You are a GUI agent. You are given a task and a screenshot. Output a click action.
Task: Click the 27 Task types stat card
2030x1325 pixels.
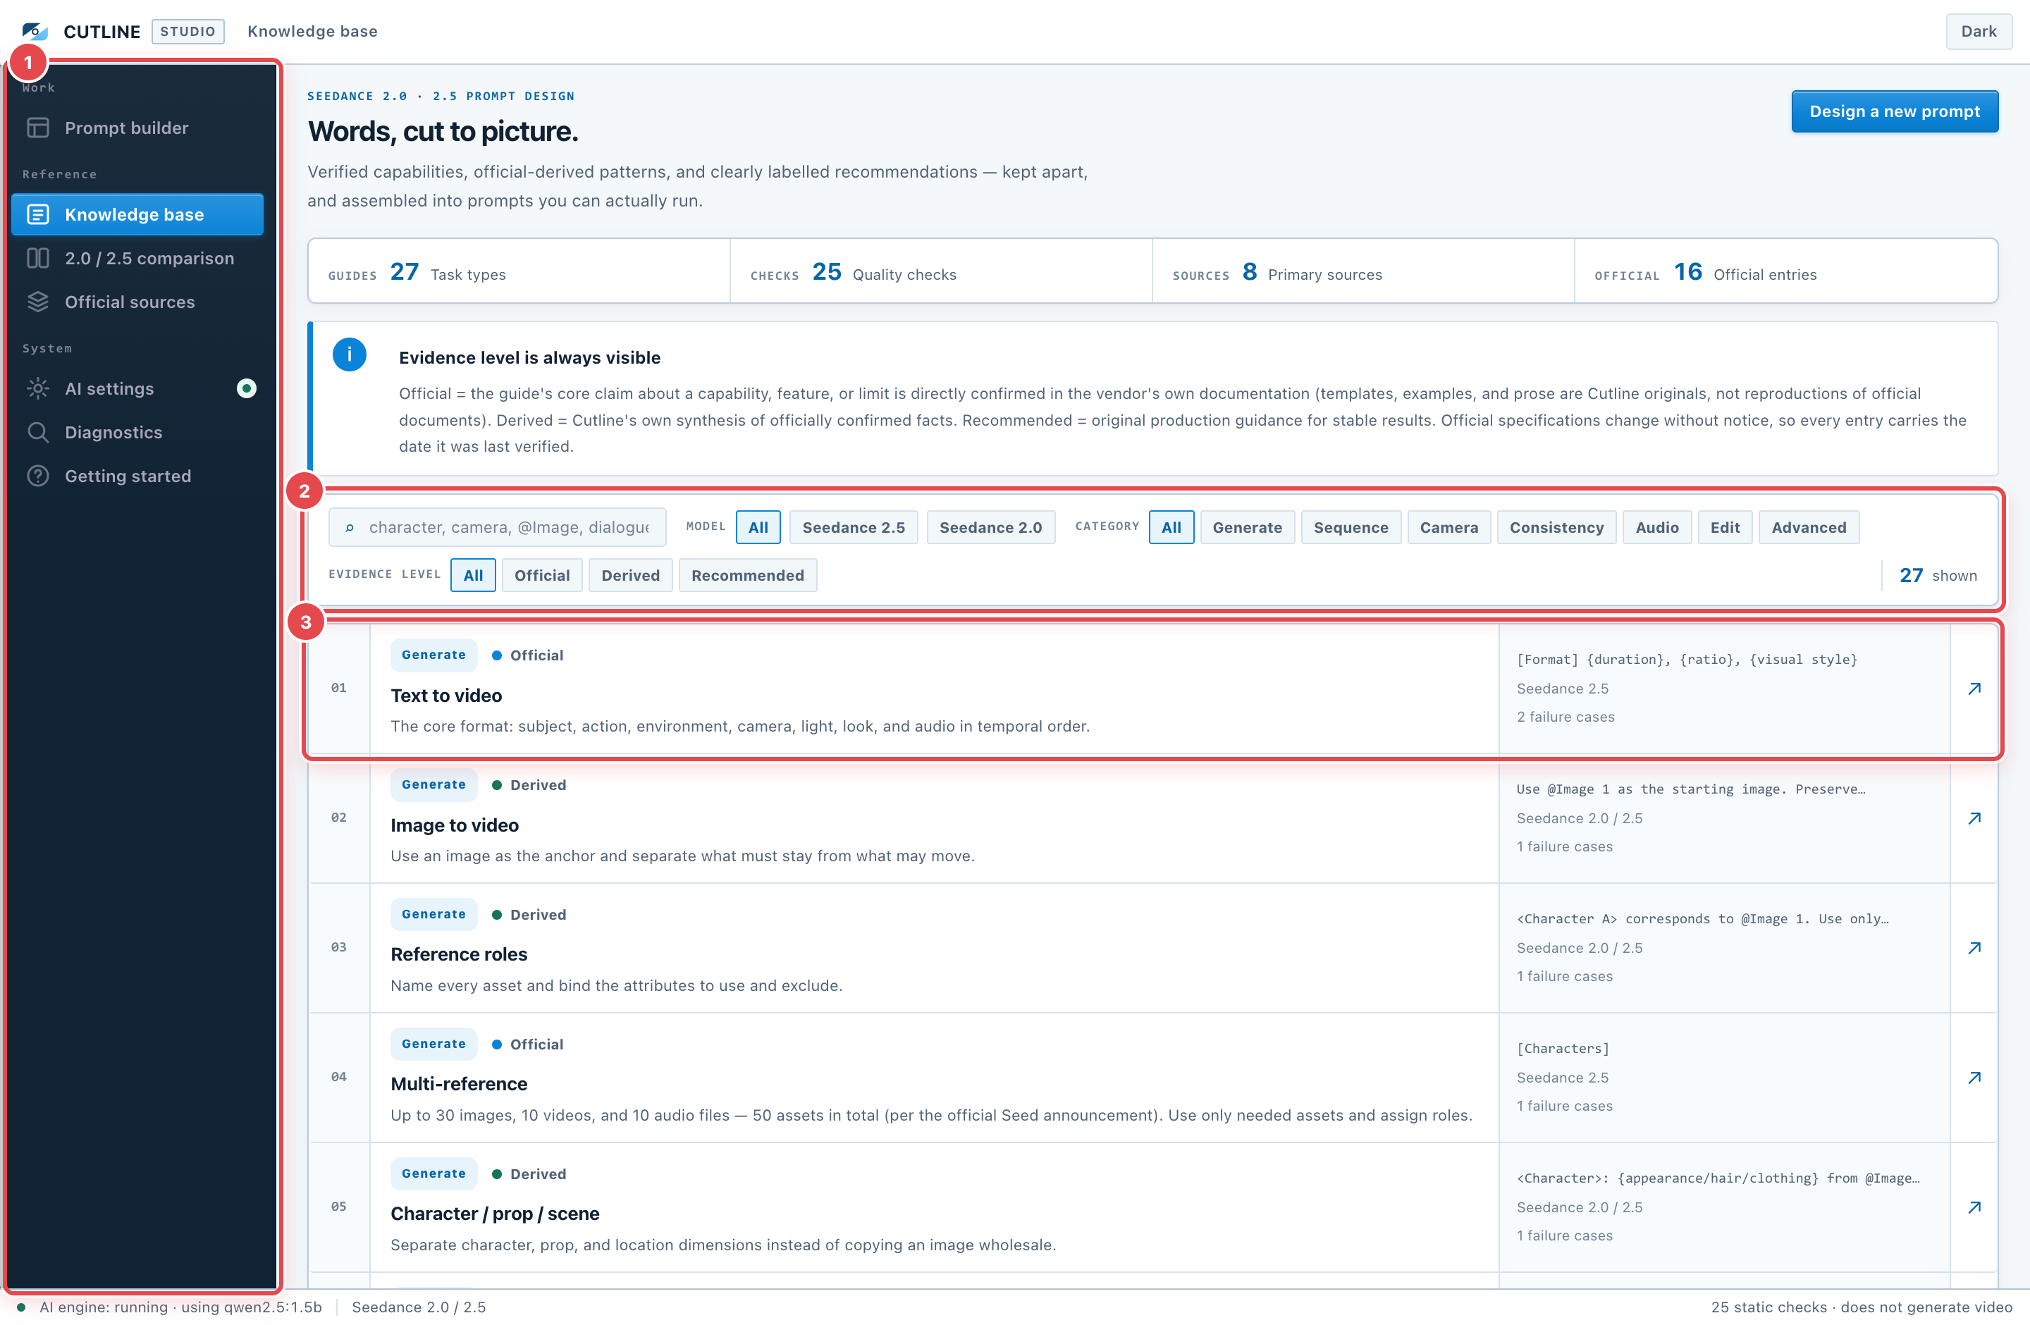(x=519, y=271)
